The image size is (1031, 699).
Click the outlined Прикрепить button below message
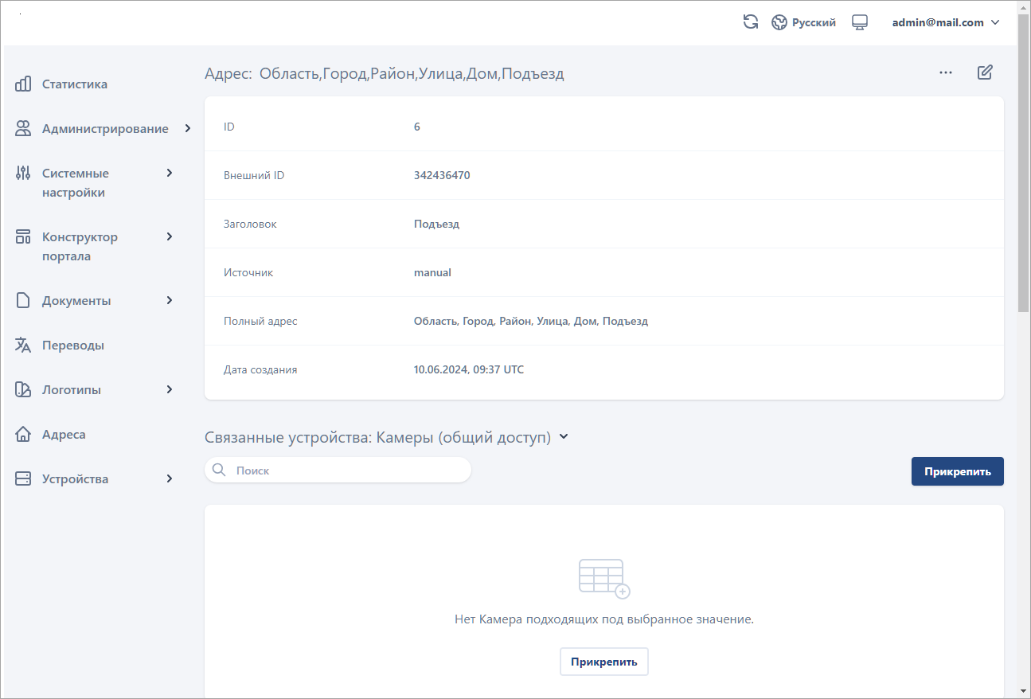(603, 662)
